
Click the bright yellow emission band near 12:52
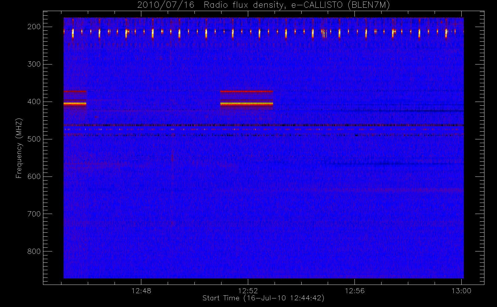[x=247, y=104]
